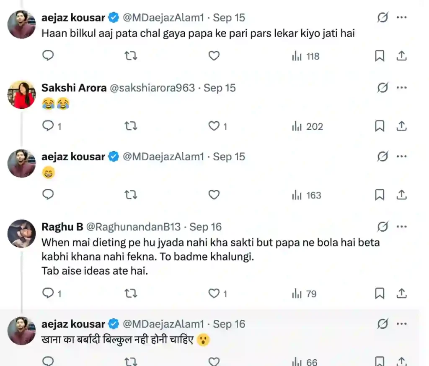The width and height of the screenshot is (429, 366).
Task: Bookmark the 'Haan bilkul aaj pata' tweet
Action: pos(380,56)
